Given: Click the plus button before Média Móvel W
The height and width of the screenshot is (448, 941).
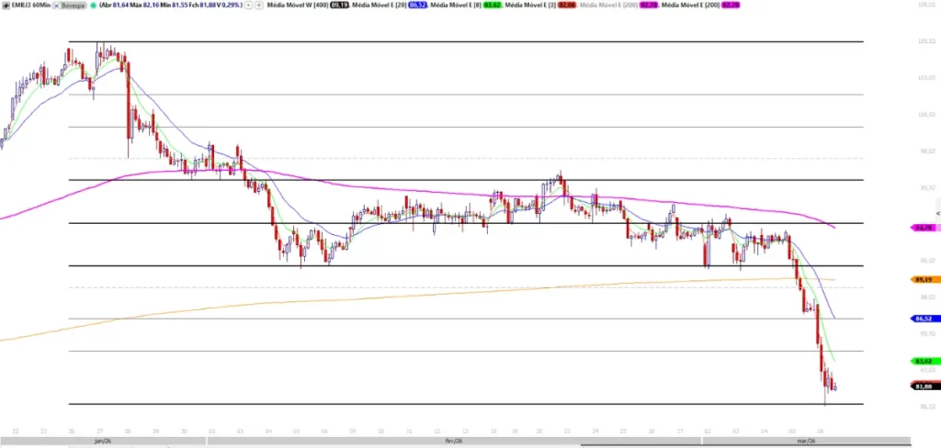Looking at the screenshot, I should pyautogui.click(x=259, y=5).
